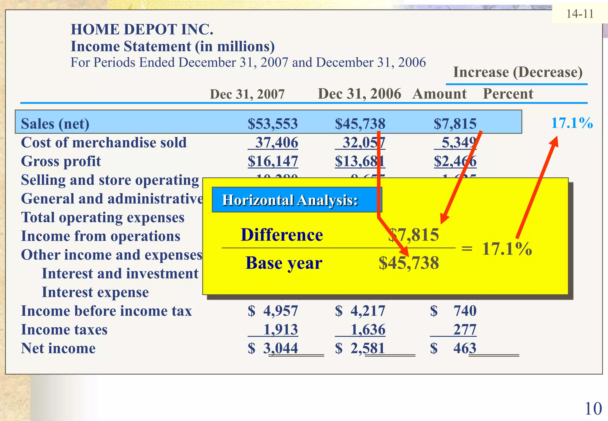
Task: Click the 'Dec 31, 2007' column header
Action: point(247,94)
